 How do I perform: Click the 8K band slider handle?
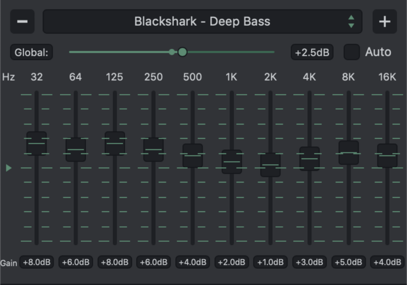pyautogui.click(x=349, y=153)
